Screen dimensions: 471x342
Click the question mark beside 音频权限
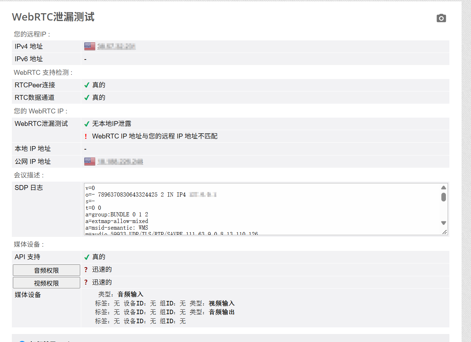(86, 270)
